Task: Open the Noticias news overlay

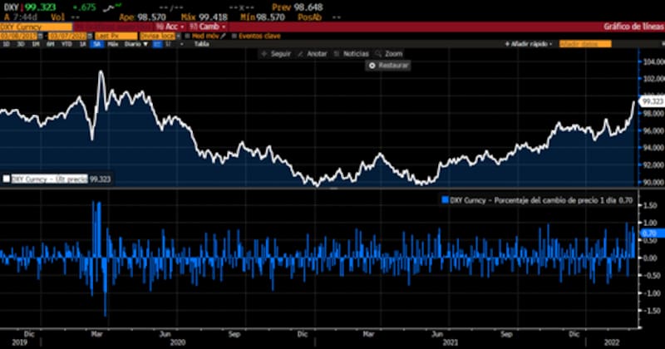Action: pyautogui.click(x=334, y=53)
